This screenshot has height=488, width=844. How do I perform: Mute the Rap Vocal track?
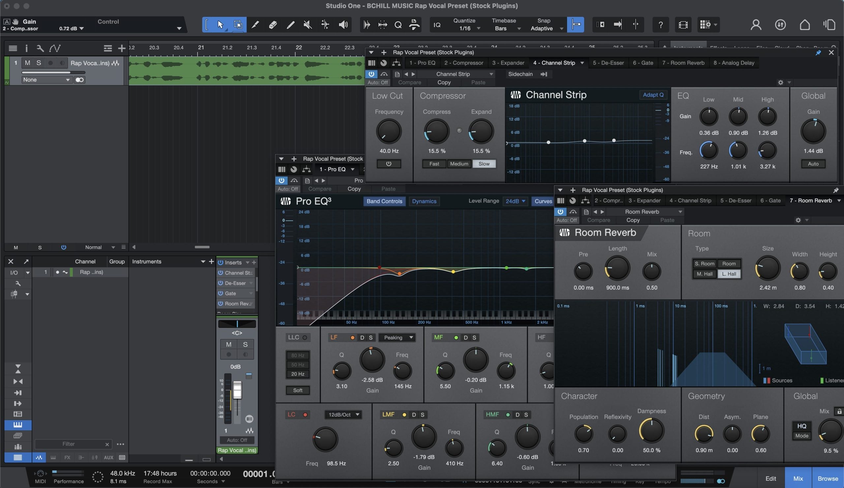click(27, 63)
